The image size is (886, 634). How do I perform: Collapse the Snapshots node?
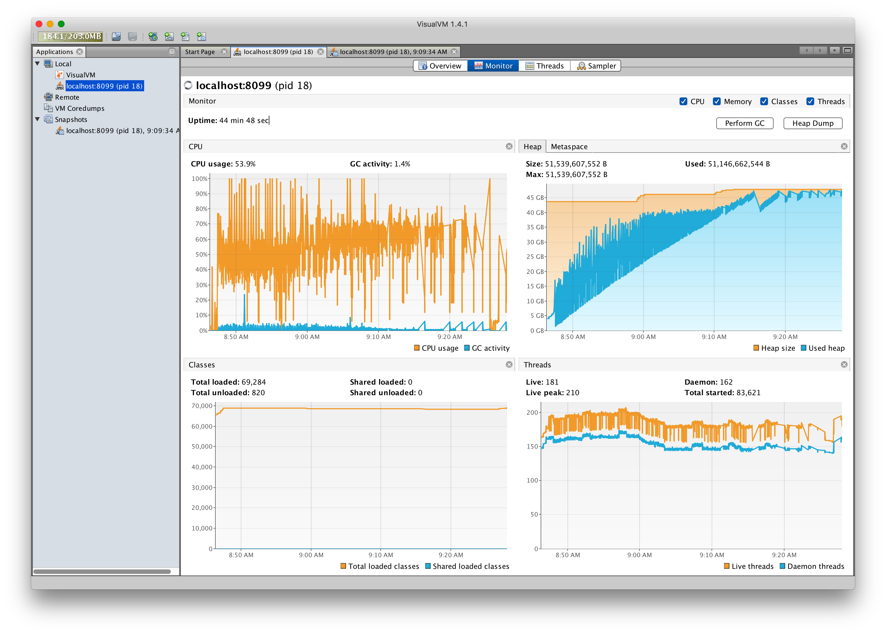click(x=37, y=119)
